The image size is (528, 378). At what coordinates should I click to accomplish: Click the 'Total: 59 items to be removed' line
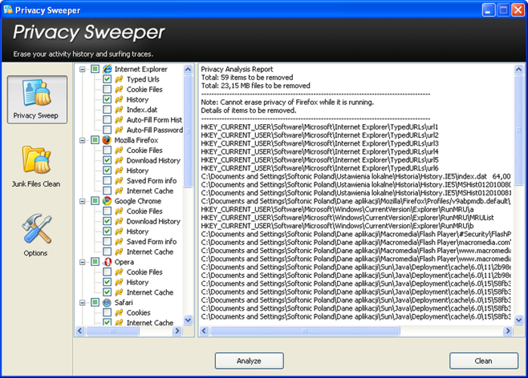click(247, 78)
